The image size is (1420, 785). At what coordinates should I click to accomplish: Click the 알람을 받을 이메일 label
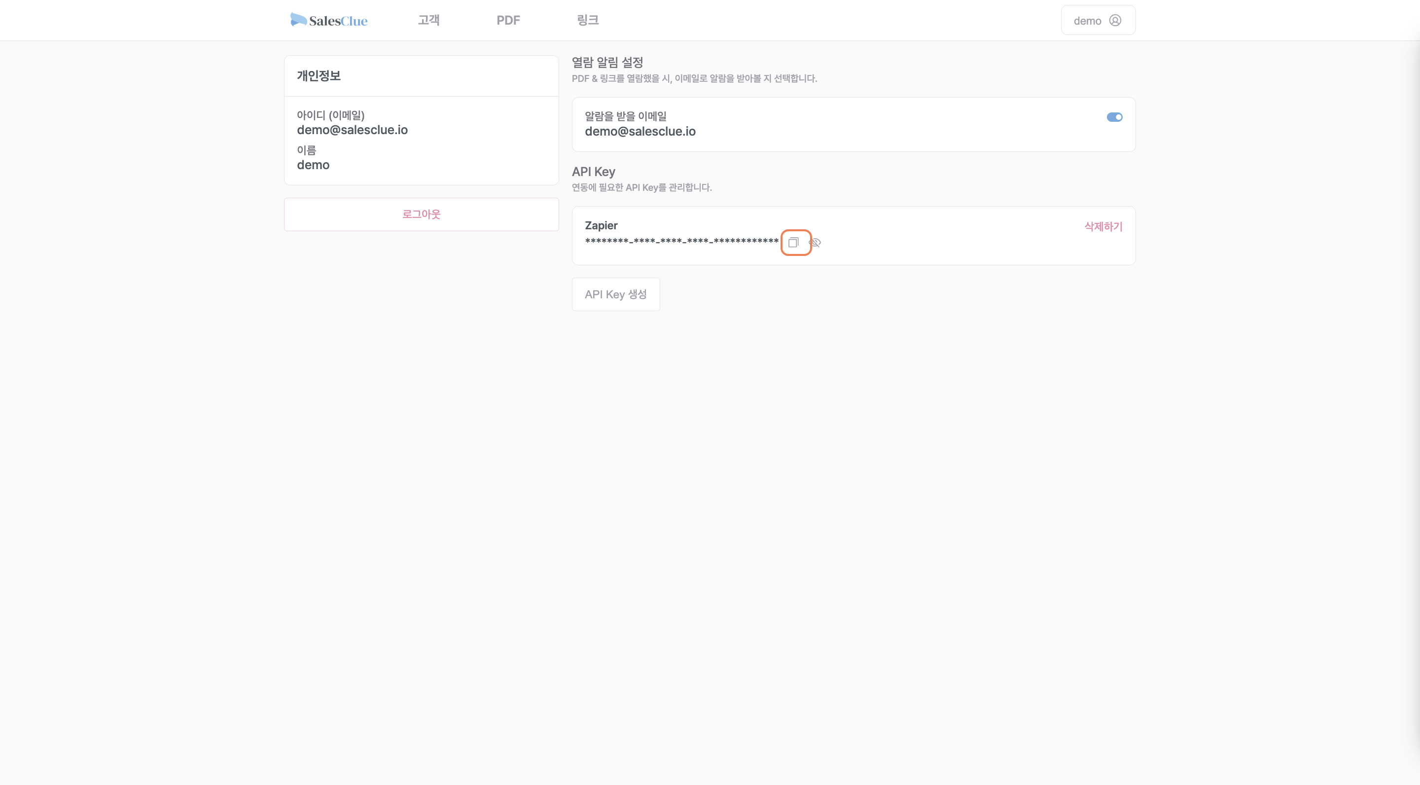coord(626,116)
